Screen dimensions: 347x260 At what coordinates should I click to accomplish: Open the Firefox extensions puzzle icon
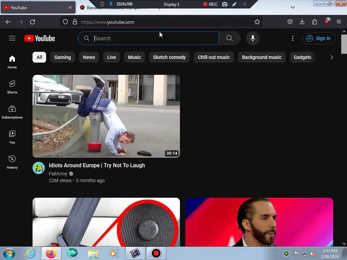point(314,22)
